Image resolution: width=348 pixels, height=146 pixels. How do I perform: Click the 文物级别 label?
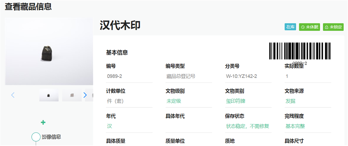tap(175, 91)
